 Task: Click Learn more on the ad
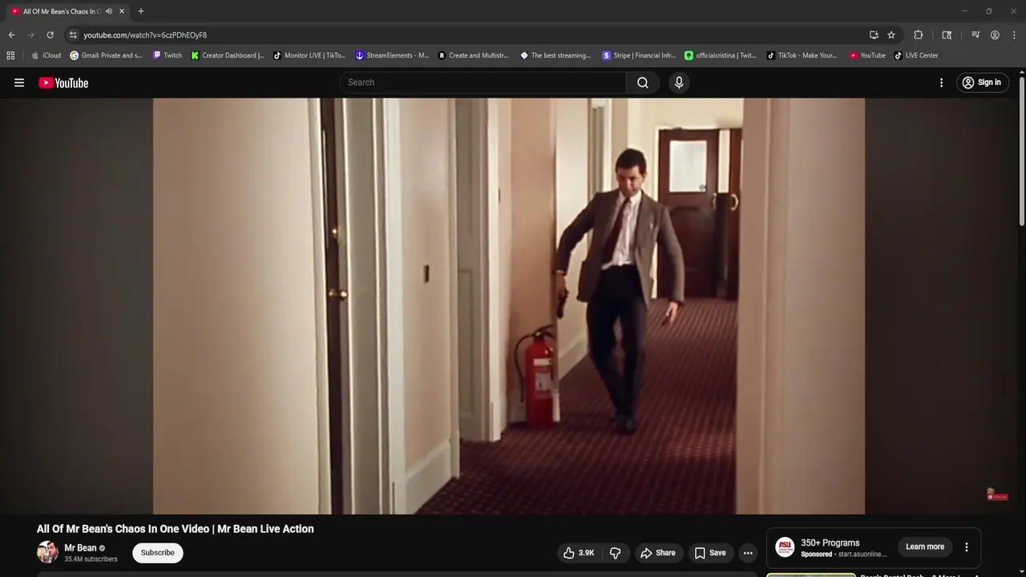tap(925, 547)
